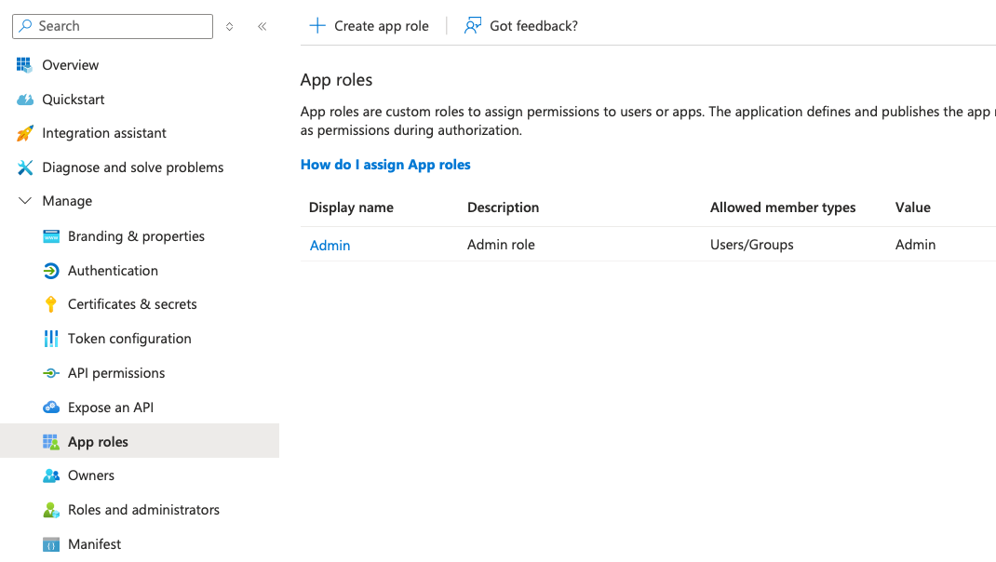This screenshot has height=562, width=996.
Task: Go to Integration assistant
Action: (x=104, y=133)
